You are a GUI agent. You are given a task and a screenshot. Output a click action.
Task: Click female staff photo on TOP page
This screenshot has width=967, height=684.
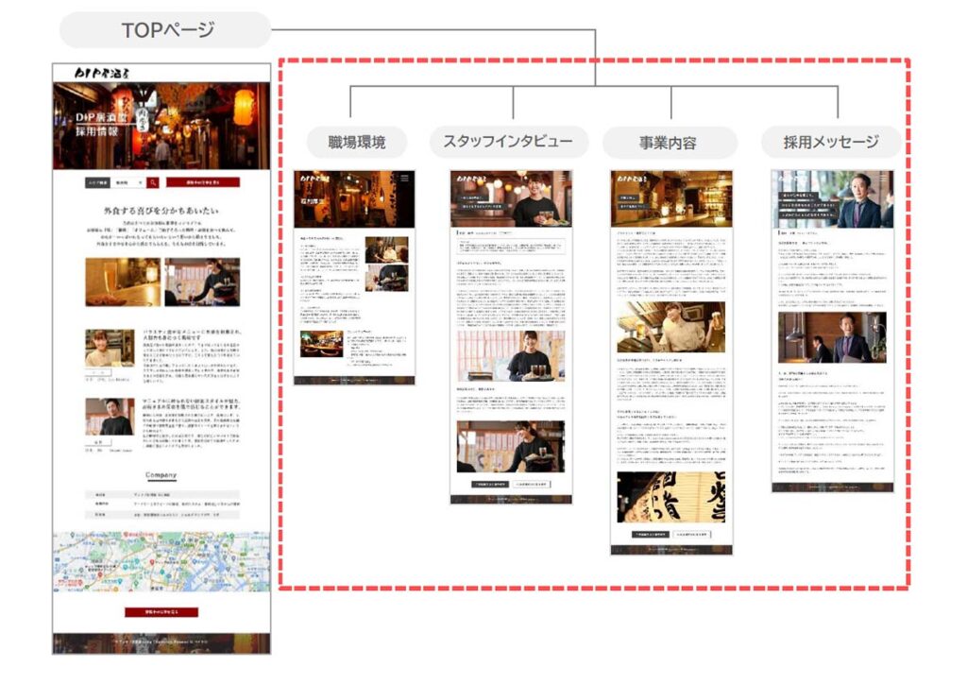click(x=110, y=348)
